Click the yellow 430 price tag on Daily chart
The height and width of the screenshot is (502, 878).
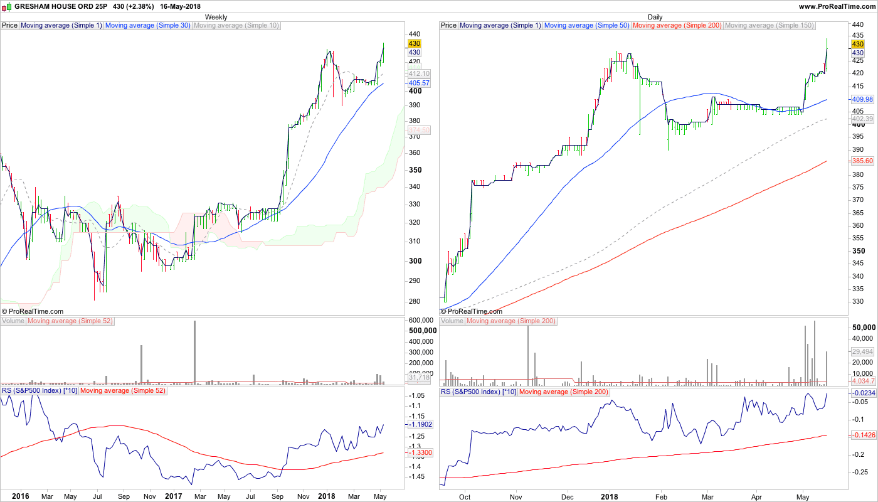click(x=858, y=45)
